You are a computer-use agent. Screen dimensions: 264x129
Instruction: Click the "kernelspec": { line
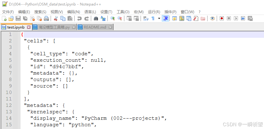(51, 112)
